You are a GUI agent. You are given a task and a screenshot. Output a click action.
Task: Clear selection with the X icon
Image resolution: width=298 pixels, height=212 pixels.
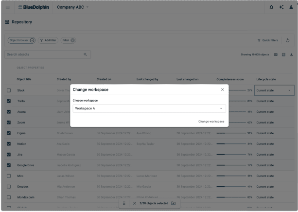pos(134,203)
